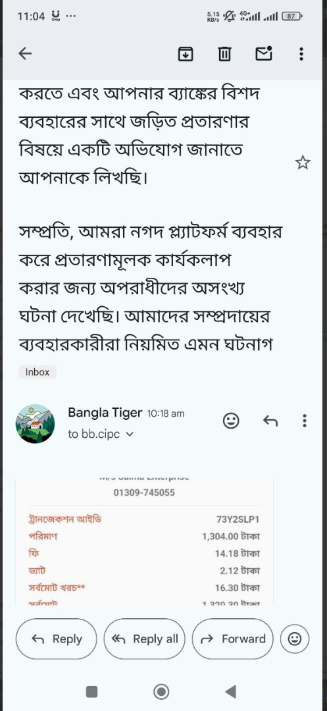Tap reply arrow beside sender name
This screenshot has width=327, height=711.
tap(270, 421)
